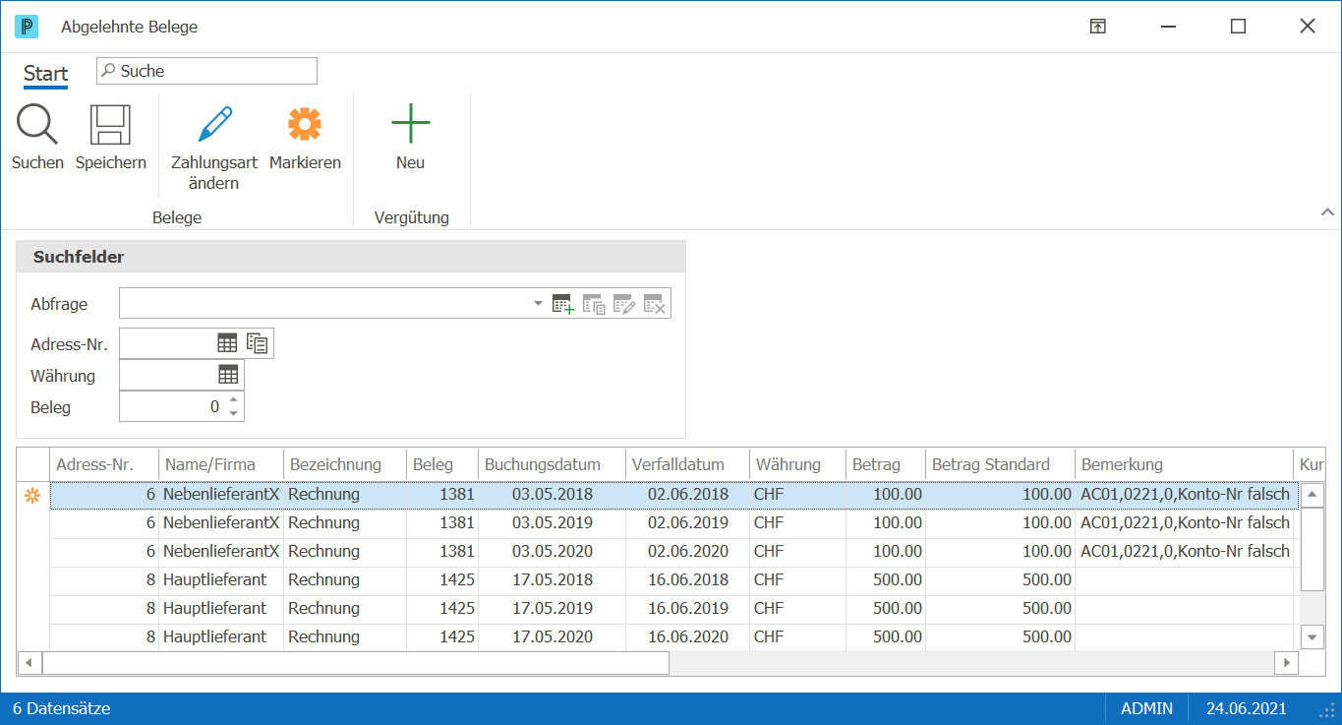The image size is (1342, 725).
Task: Decrease the Beleg value with down arrow
Action: click(x=233, y=413)
